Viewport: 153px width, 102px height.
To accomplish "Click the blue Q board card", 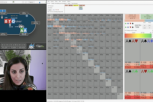I will (13, 21).
